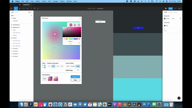This screenshot has height=108, width=192.
Task: Open Figma from the Dock
Action: point(31,104)
